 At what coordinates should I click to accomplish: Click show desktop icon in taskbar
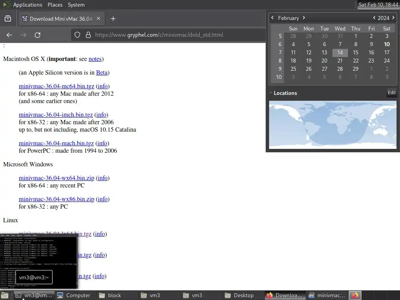pos(5,295)
